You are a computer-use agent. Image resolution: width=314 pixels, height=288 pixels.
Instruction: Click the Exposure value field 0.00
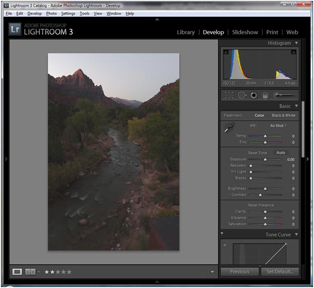(291, 160)
